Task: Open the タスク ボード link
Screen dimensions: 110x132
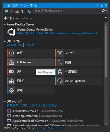Action: pyautogui.click(x=31, y=45)
